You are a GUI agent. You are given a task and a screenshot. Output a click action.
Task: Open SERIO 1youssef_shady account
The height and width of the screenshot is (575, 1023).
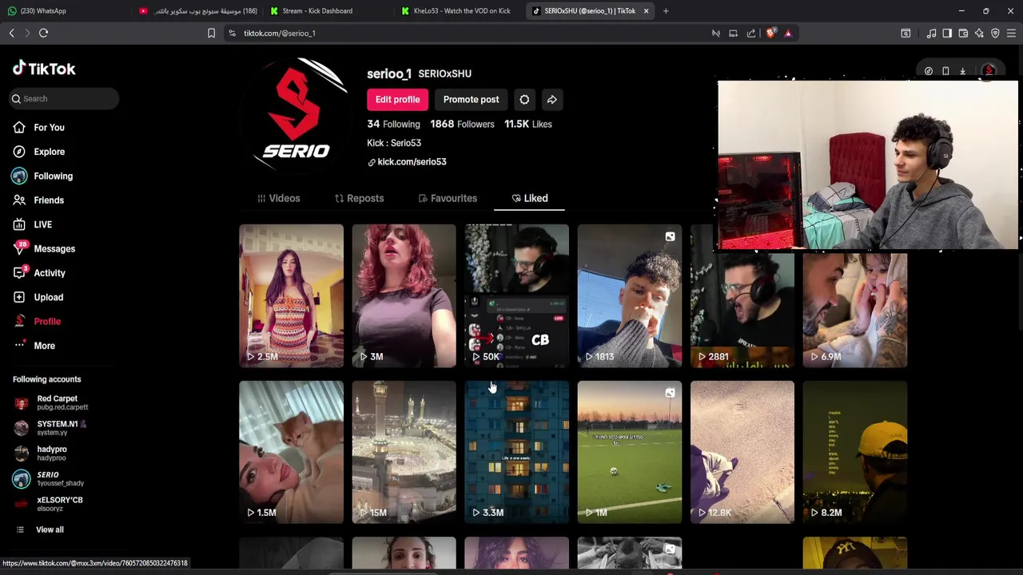coord(49,478)
